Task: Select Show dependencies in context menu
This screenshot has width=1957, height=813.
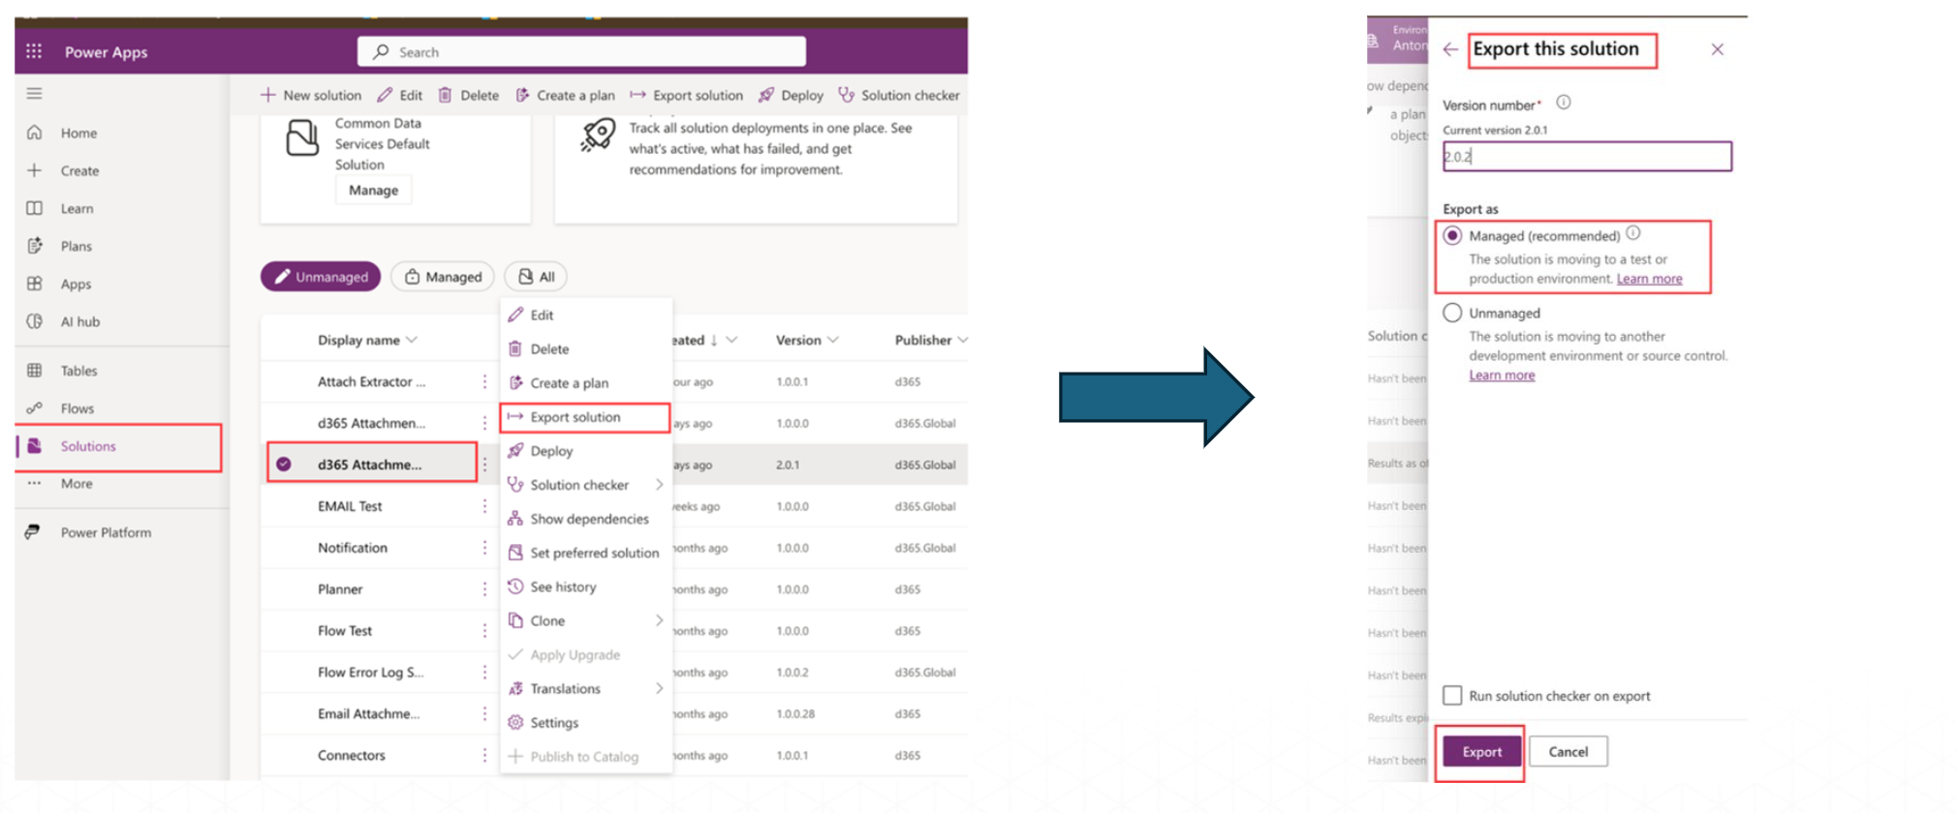Action: [588, 519]
